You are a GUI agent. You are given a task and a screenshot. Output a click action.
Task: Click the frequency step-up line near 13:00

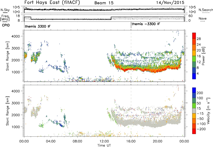111,18
